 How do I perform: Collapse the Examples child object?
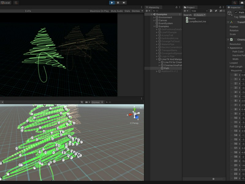point(154,26)
